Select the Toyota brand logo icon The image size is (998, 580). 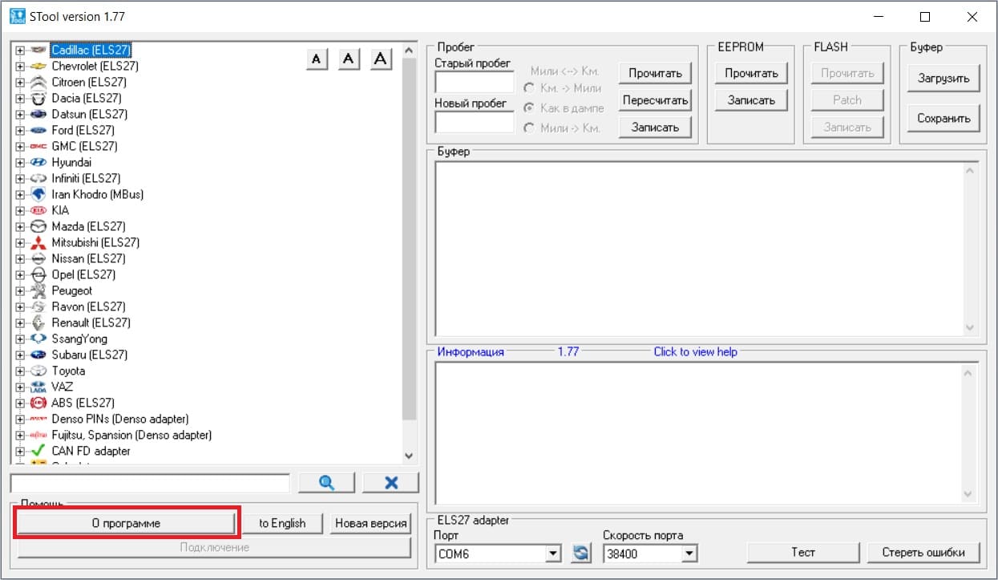point(38,371)
